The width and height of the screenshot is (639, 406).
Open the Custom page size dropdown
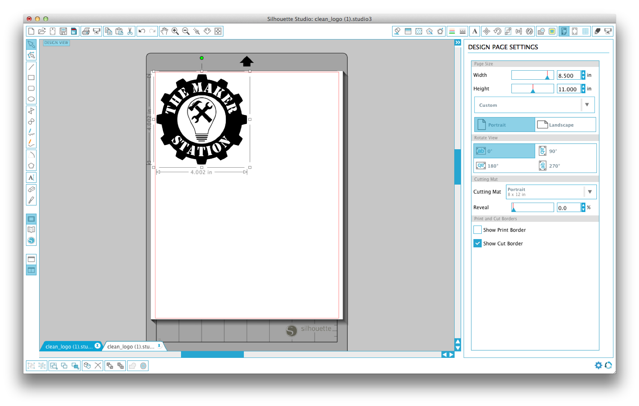(x=587, y=105)
